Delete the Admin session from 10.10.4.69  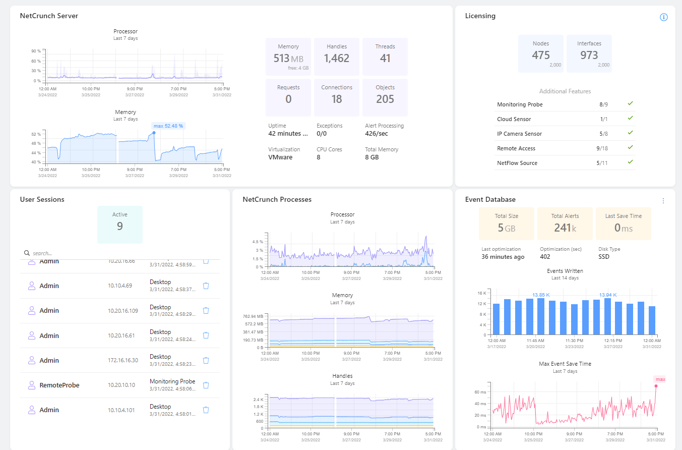click(x=206, y=286)
